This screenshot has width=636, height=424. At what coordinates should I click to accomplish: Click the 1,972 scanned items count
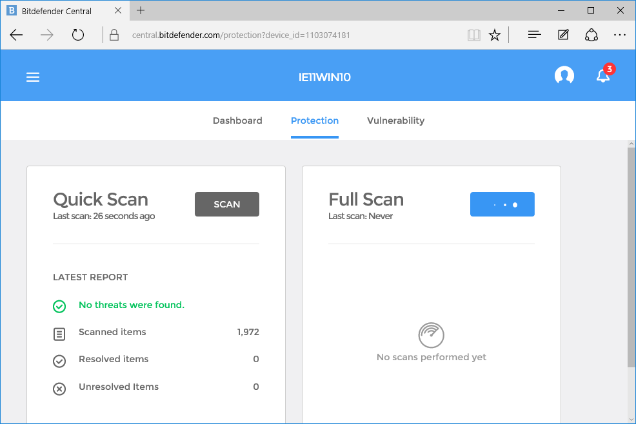[x=248, y=332]
